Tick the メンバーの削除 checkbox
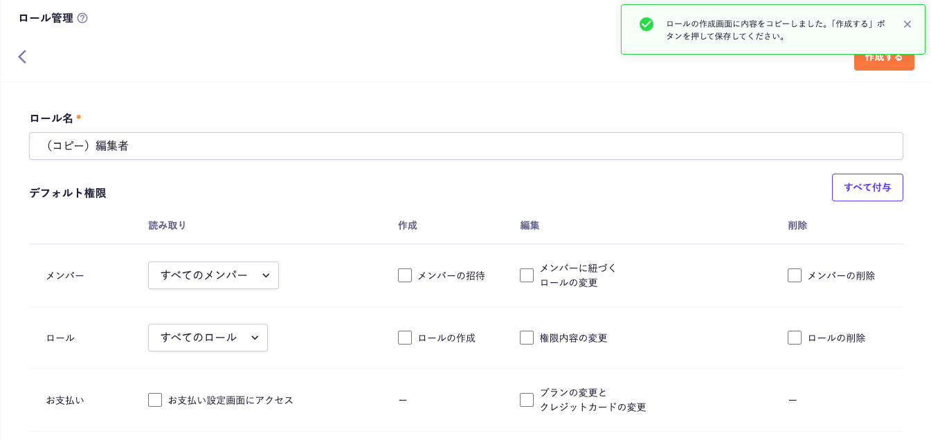Image resolution: width=931 pixels, height=440 pixels. pyautogui.click(x=795, y=275)
